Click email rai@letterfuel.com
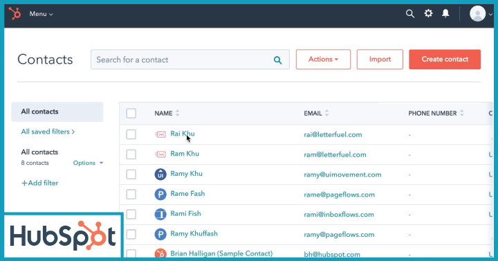498x261 pixels. (333, 134)
